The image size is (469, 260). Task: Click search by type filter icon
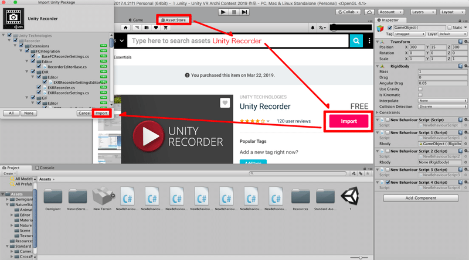coord(354,173)
